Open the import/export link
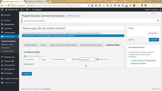Image resolution: width=162 pixels, height=91 pixels. [29, 64]
